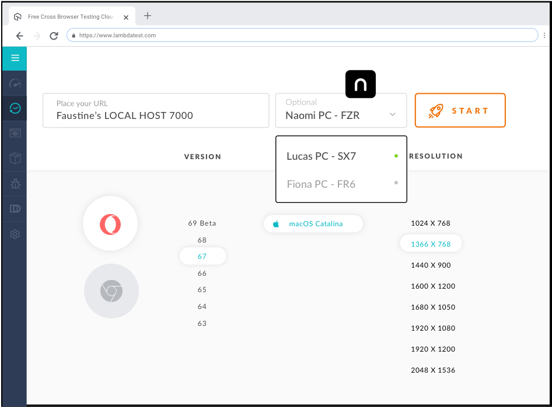Open the Visual UI Testing eye icon
The image size is (552, 407).
14,132
